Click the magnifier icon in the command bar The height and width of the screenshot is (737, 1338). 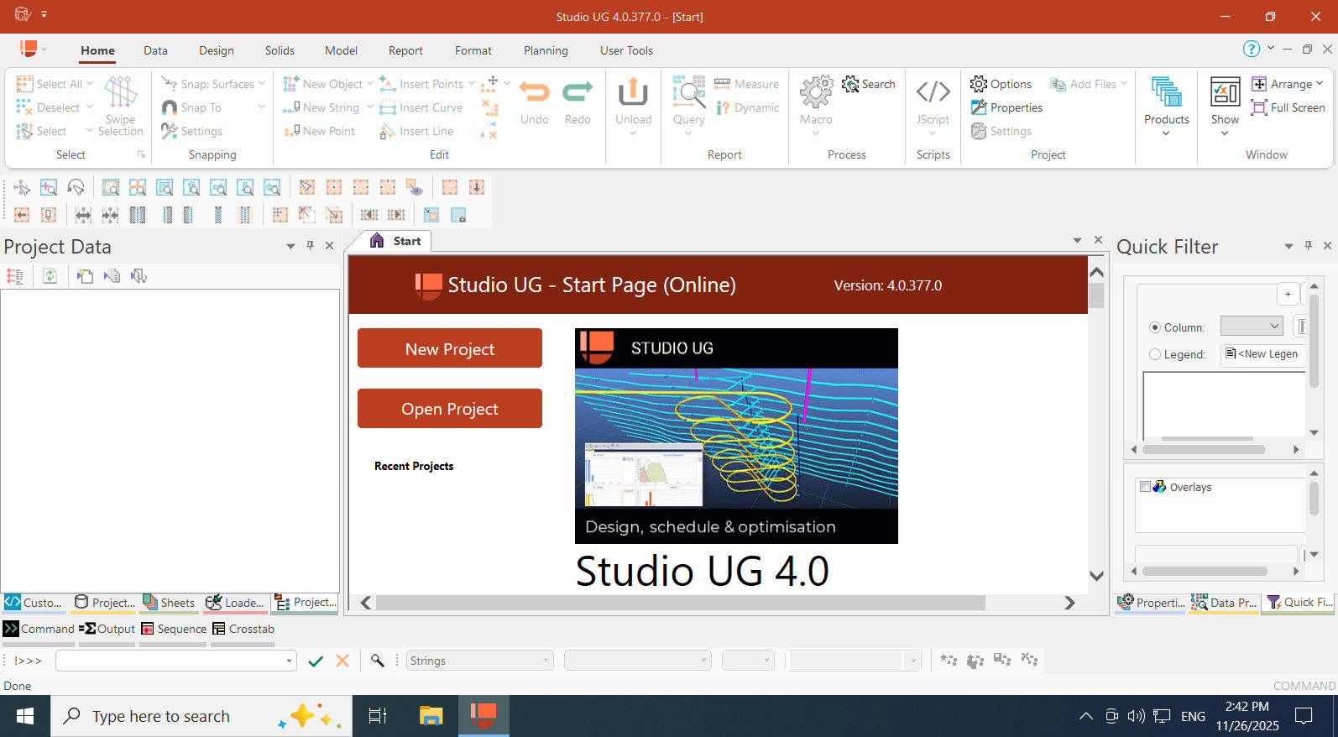tap(378, 661)
